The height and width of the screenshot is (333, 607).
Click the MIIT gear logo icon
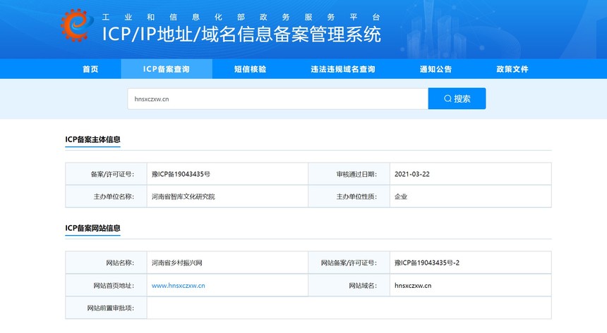(77, 25)
